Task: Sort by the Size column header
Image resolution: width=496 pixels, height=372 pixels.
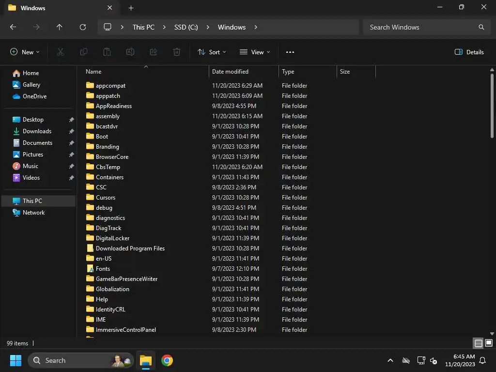Action: [356, 72]
